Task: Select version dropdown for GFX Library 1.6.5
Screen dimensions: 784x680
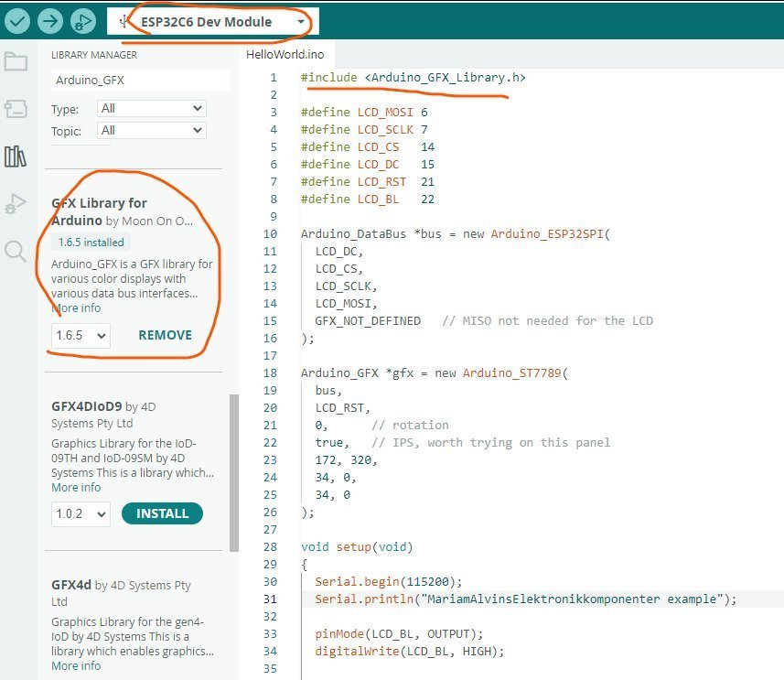Action: [81, 335]
